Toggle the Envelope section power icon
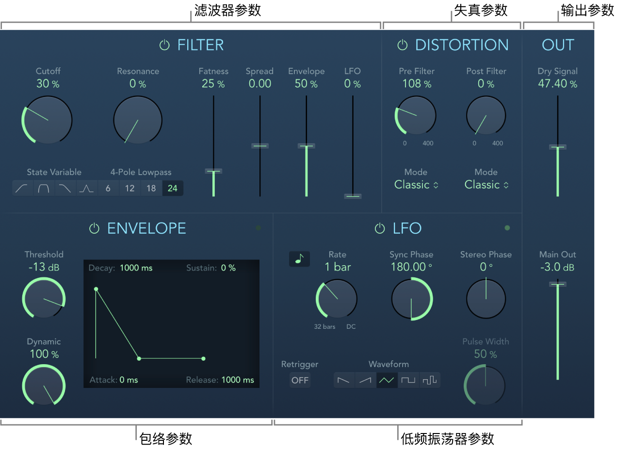The height and width of the screenshot is (450, 632). click(x=94, y=228)
